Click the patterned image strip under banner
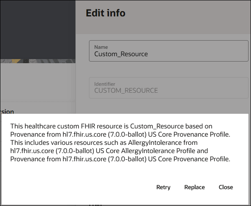This screenshot has height=206, width=251. pos(38,61)
